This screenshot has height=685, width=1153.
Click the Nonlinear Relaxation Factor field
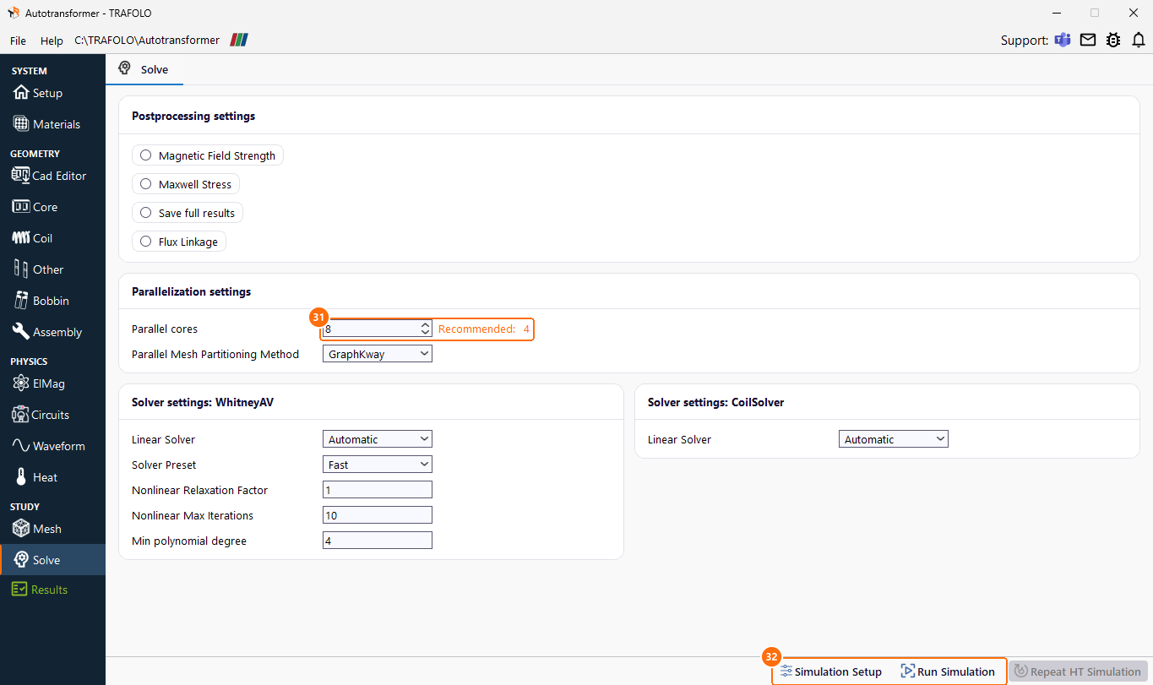(378, 490)
